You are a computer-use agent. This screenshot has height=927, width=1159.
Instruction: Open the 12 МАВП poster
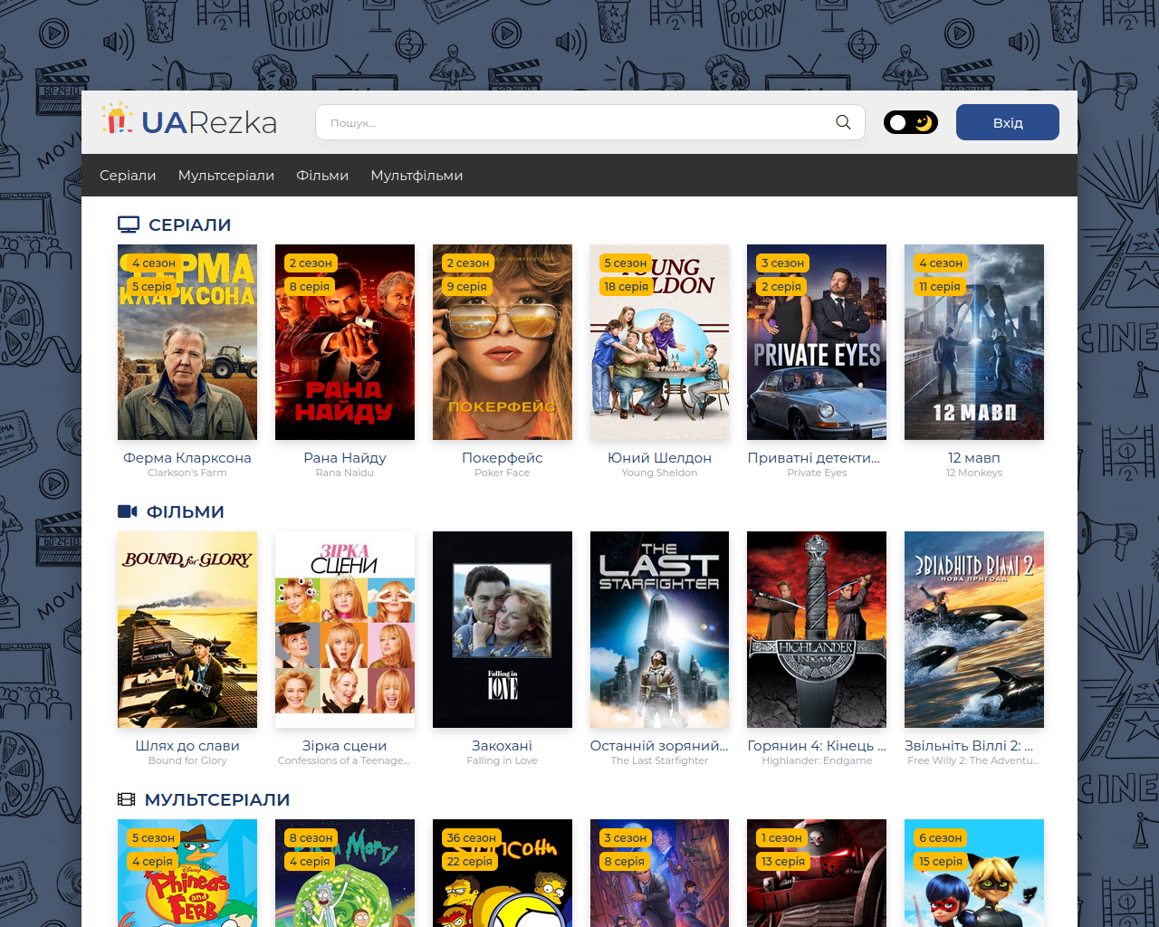point(974,342)
